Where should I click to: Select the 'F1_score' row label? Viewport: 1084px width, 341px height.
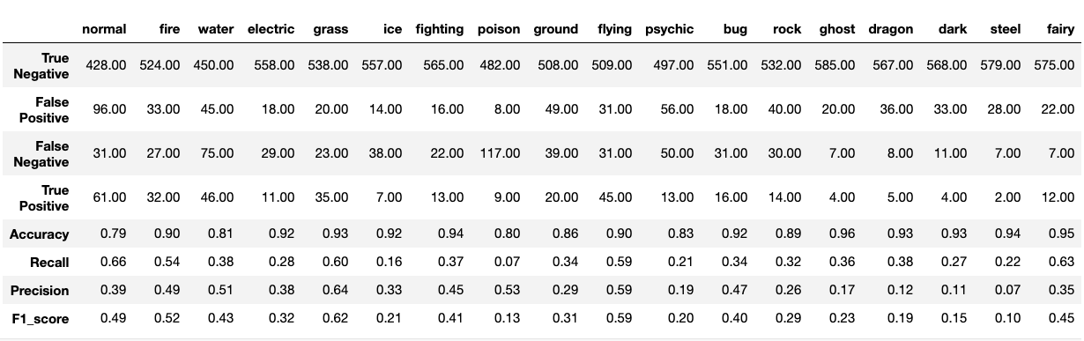point(41,320)
